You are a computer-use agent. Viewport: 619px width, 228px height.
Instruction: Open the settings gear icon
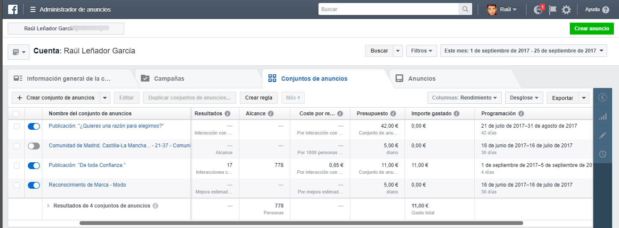[x=566, y=9]
